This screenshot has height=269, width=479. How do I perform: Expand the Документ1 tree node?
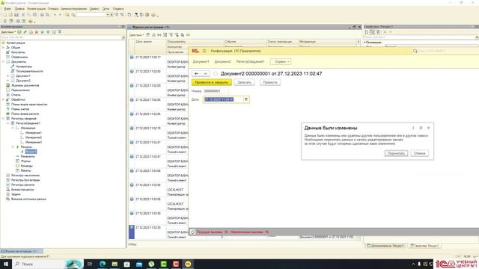click(8, 76)
